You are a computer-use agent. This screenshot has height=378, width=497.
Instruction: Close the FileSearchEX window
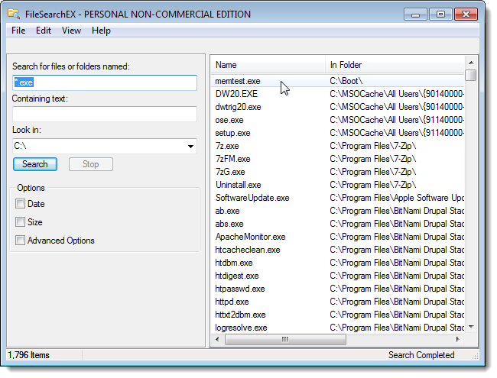pyautogui.click(x=466, y=15)
